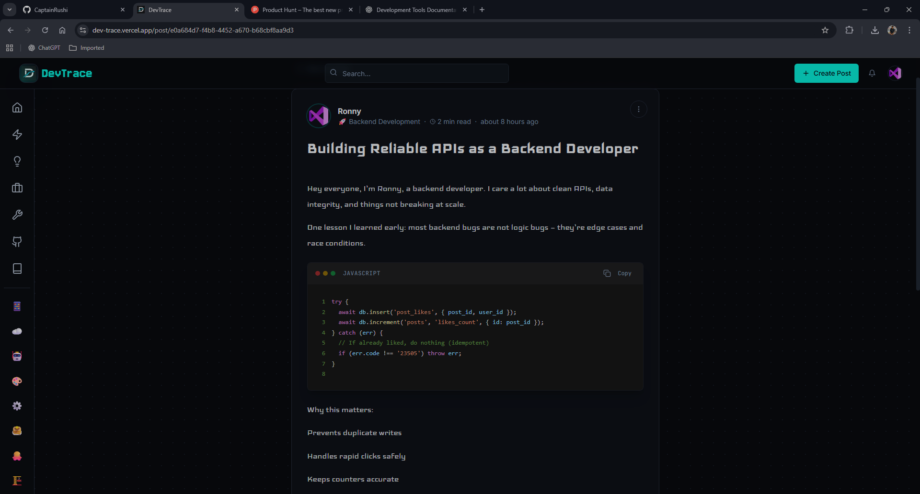Open the Chrome customize three-dot menu
Viewport: 920px width, 494px height.
(x=909, y=30)
